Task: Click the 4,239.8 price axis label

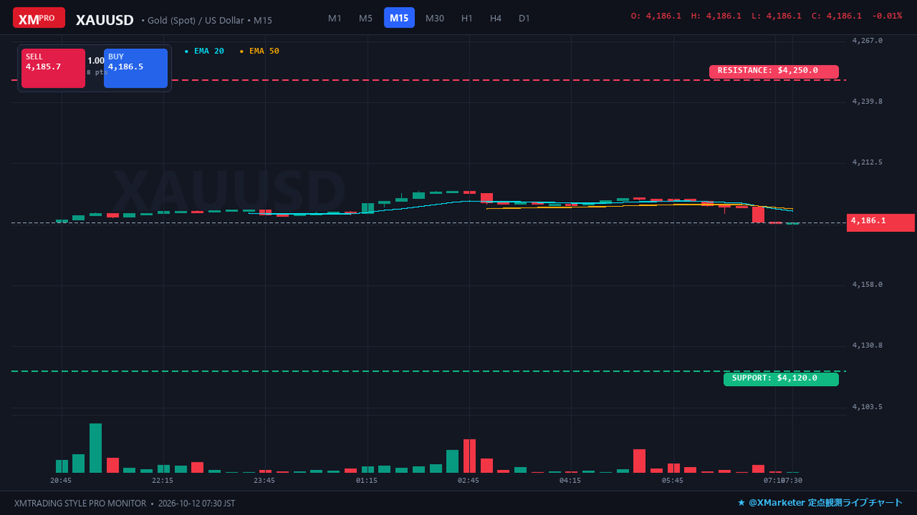Action: [867, 101]
